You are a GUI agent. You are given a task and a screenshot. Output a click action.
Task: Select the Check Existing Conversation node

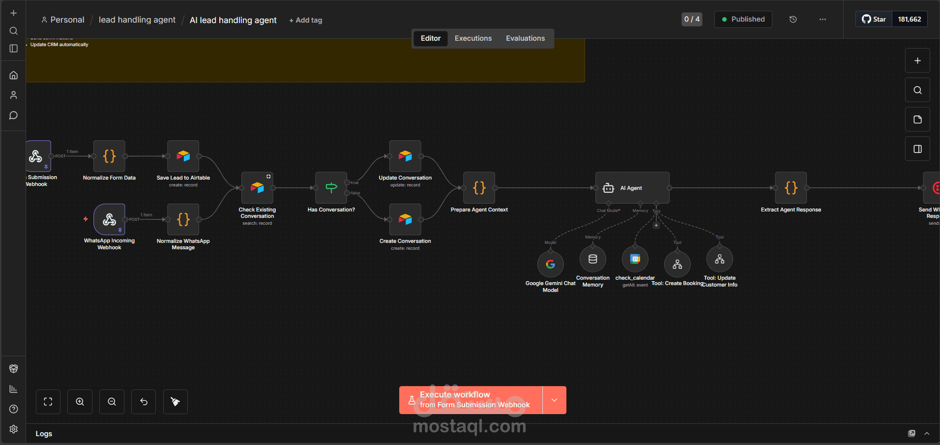(257, 188)
